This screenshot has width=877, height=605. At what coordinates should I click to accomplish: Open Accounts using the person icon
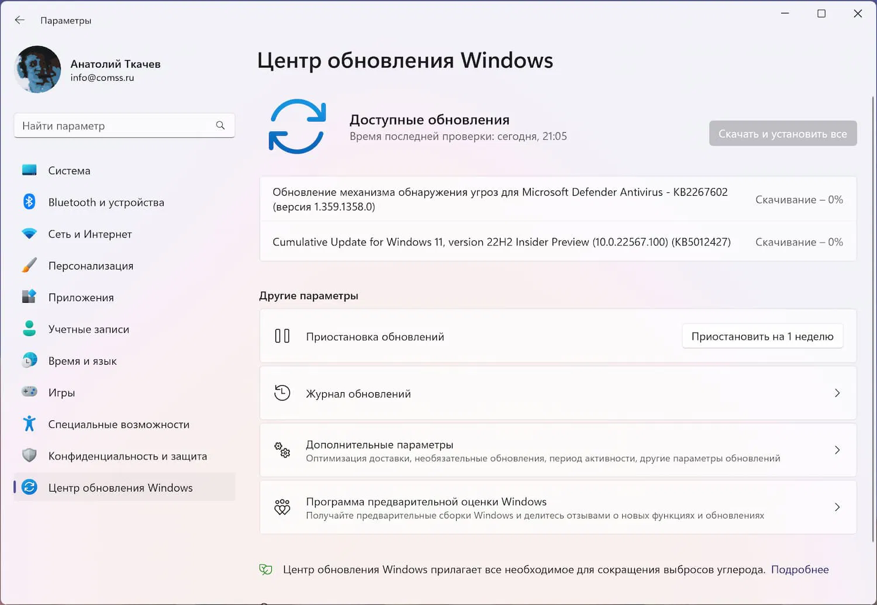[x=29, y=329]
